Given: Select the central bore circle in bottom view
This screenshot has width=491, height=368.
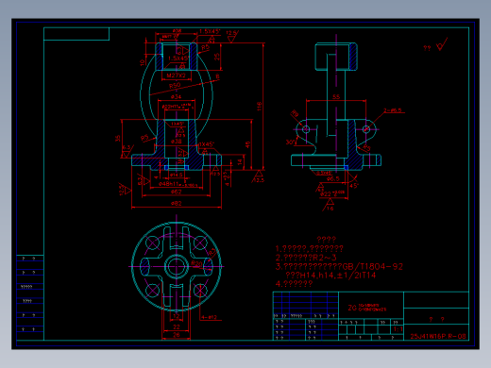Looking at the screenshot, I should [x=177, y=267].
